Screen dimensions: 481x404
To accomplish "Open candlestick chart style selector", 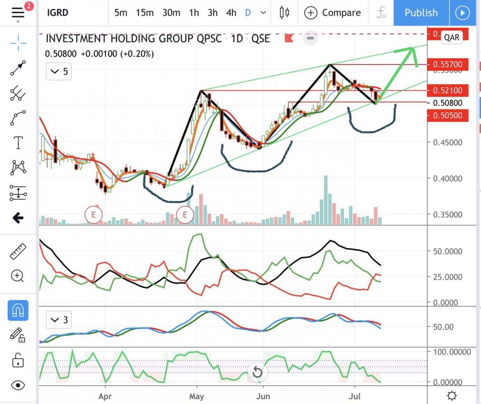I will (x=284, y=13).
